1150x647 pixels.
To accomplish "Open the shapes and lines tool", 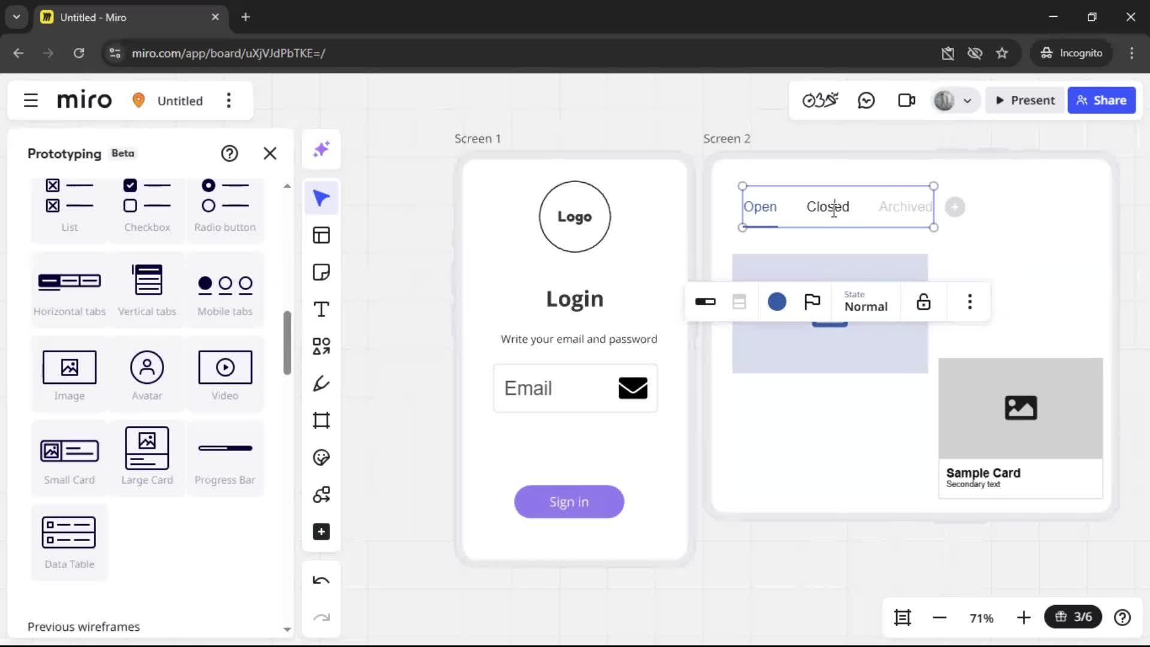I will click(322, 346).
